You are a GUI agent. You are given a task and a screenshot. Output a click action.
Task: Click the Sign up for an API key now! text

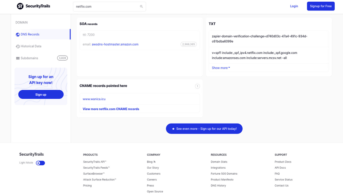(41, 80)
